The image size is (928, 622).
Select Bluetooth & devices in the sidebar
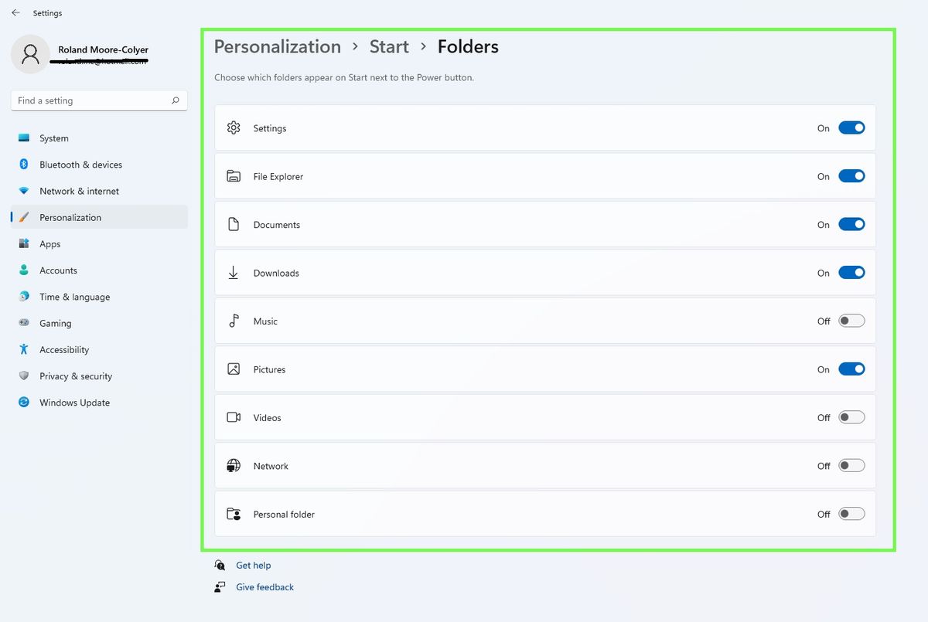coord(80,165)
